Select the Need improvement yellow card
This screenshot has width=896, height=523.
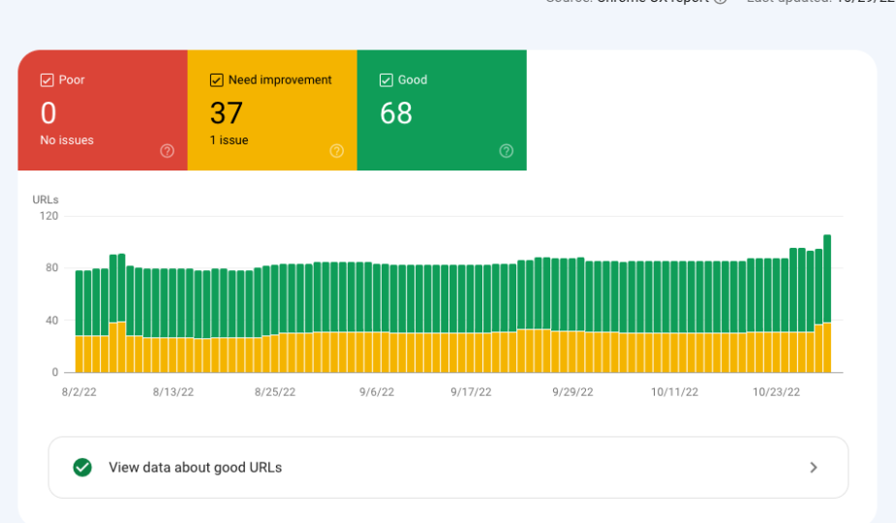(x=272, y=110)
